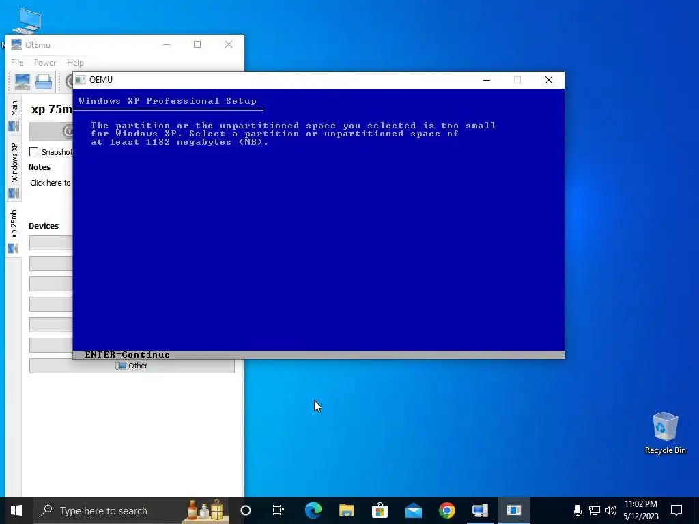Launch Microsoft Edge from taskbar
Screen dimensions: 699x524
tap(313, 510)
